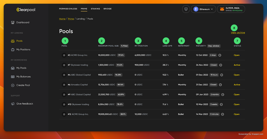
Task: Click the Home breadcrumb link
Action: (62, 19)
